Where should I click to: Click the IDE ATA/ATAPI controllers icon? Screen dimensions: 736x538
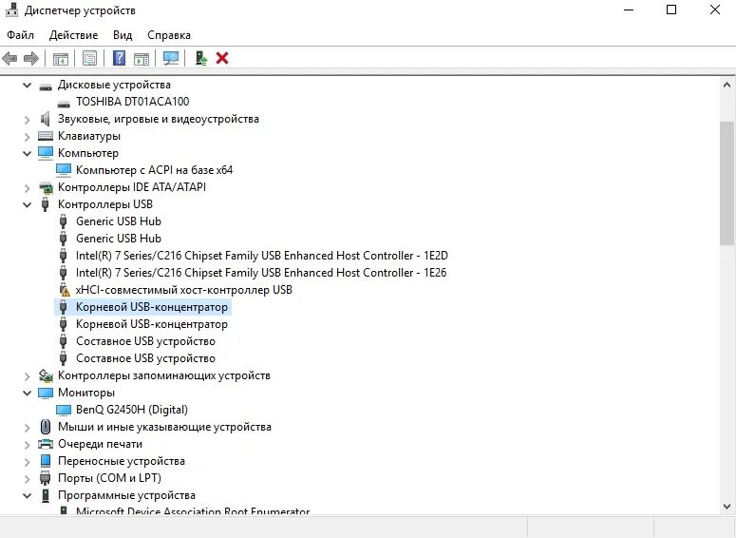point(46,187)
